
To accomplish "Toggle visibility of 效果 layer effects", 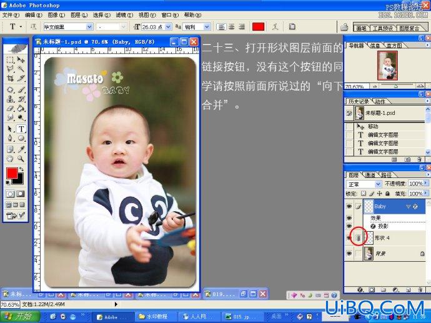I will 349,218.
